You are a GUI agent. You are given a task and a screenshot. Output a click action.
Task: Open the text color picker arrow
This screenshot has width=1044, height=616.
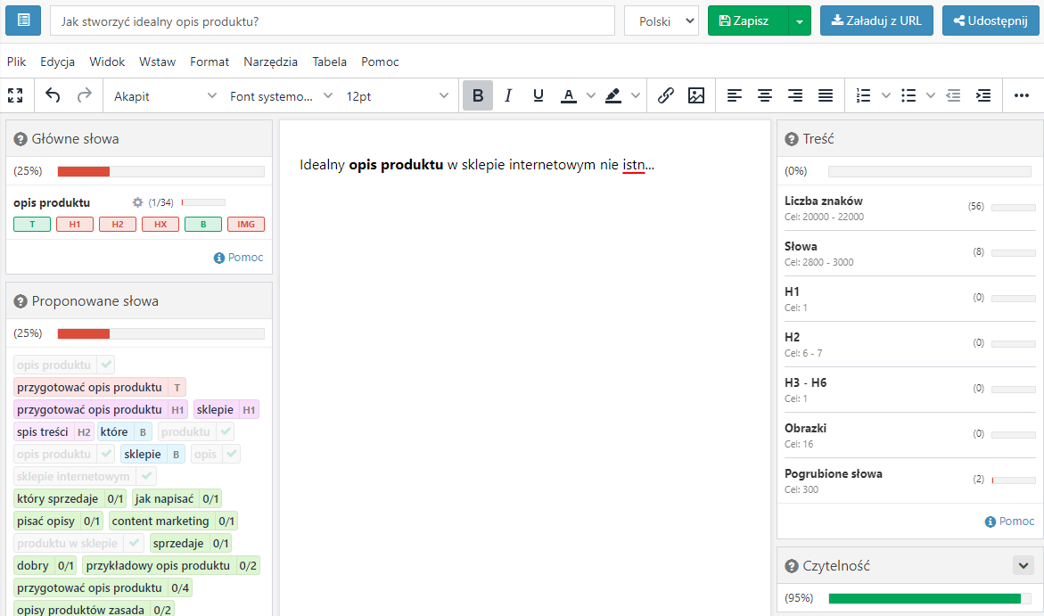[590, 96]
